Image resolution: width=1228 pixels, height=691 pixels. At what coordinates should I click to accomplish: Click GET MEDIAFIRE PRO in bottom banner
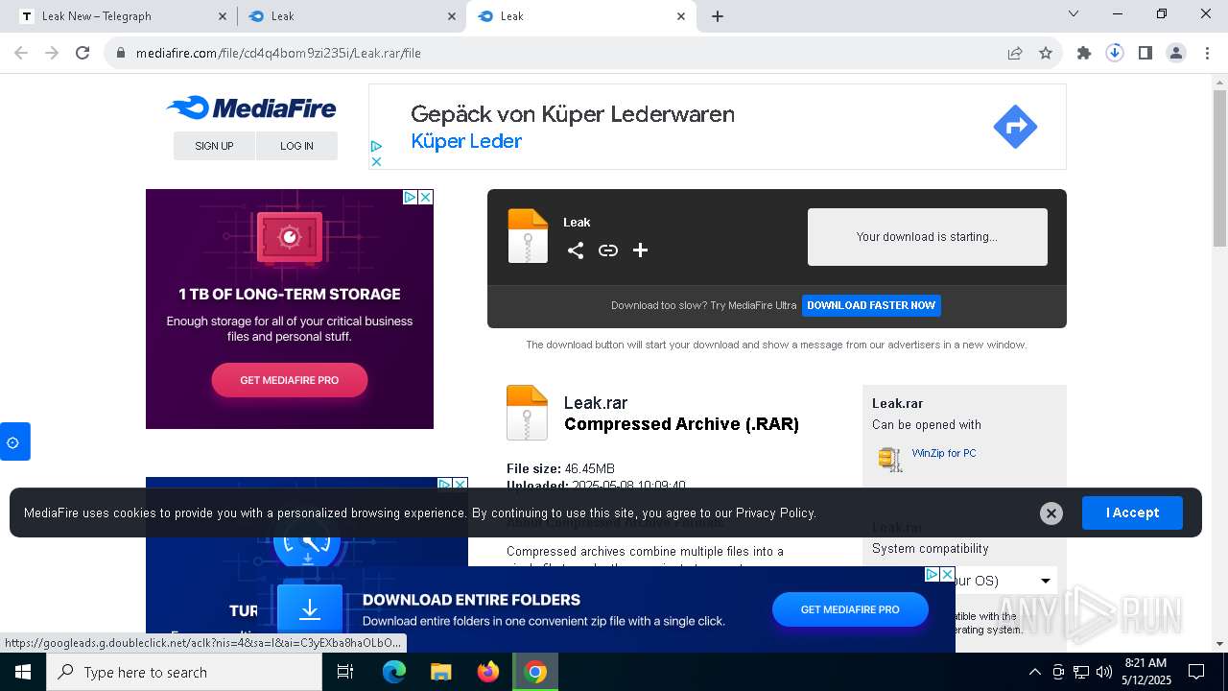[850, 609]
